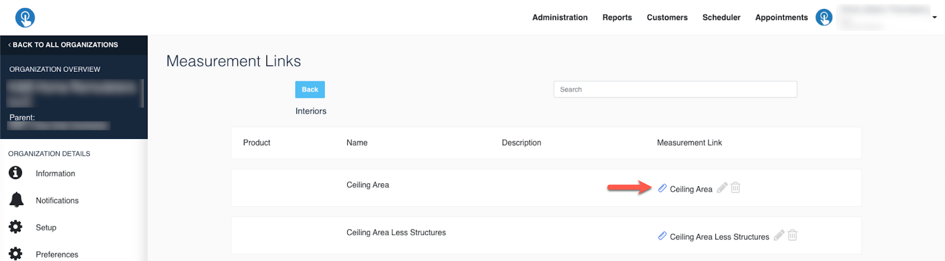This screenshot has height=261, width=945.
Task: Open the Reports menu
Action: point(617,18)
